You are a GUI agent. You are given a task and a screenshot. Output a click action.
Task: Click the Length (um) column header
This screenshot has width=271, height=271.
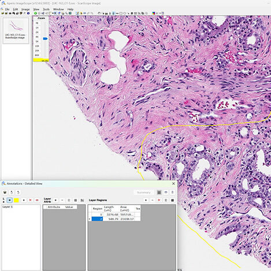point(111,209)
